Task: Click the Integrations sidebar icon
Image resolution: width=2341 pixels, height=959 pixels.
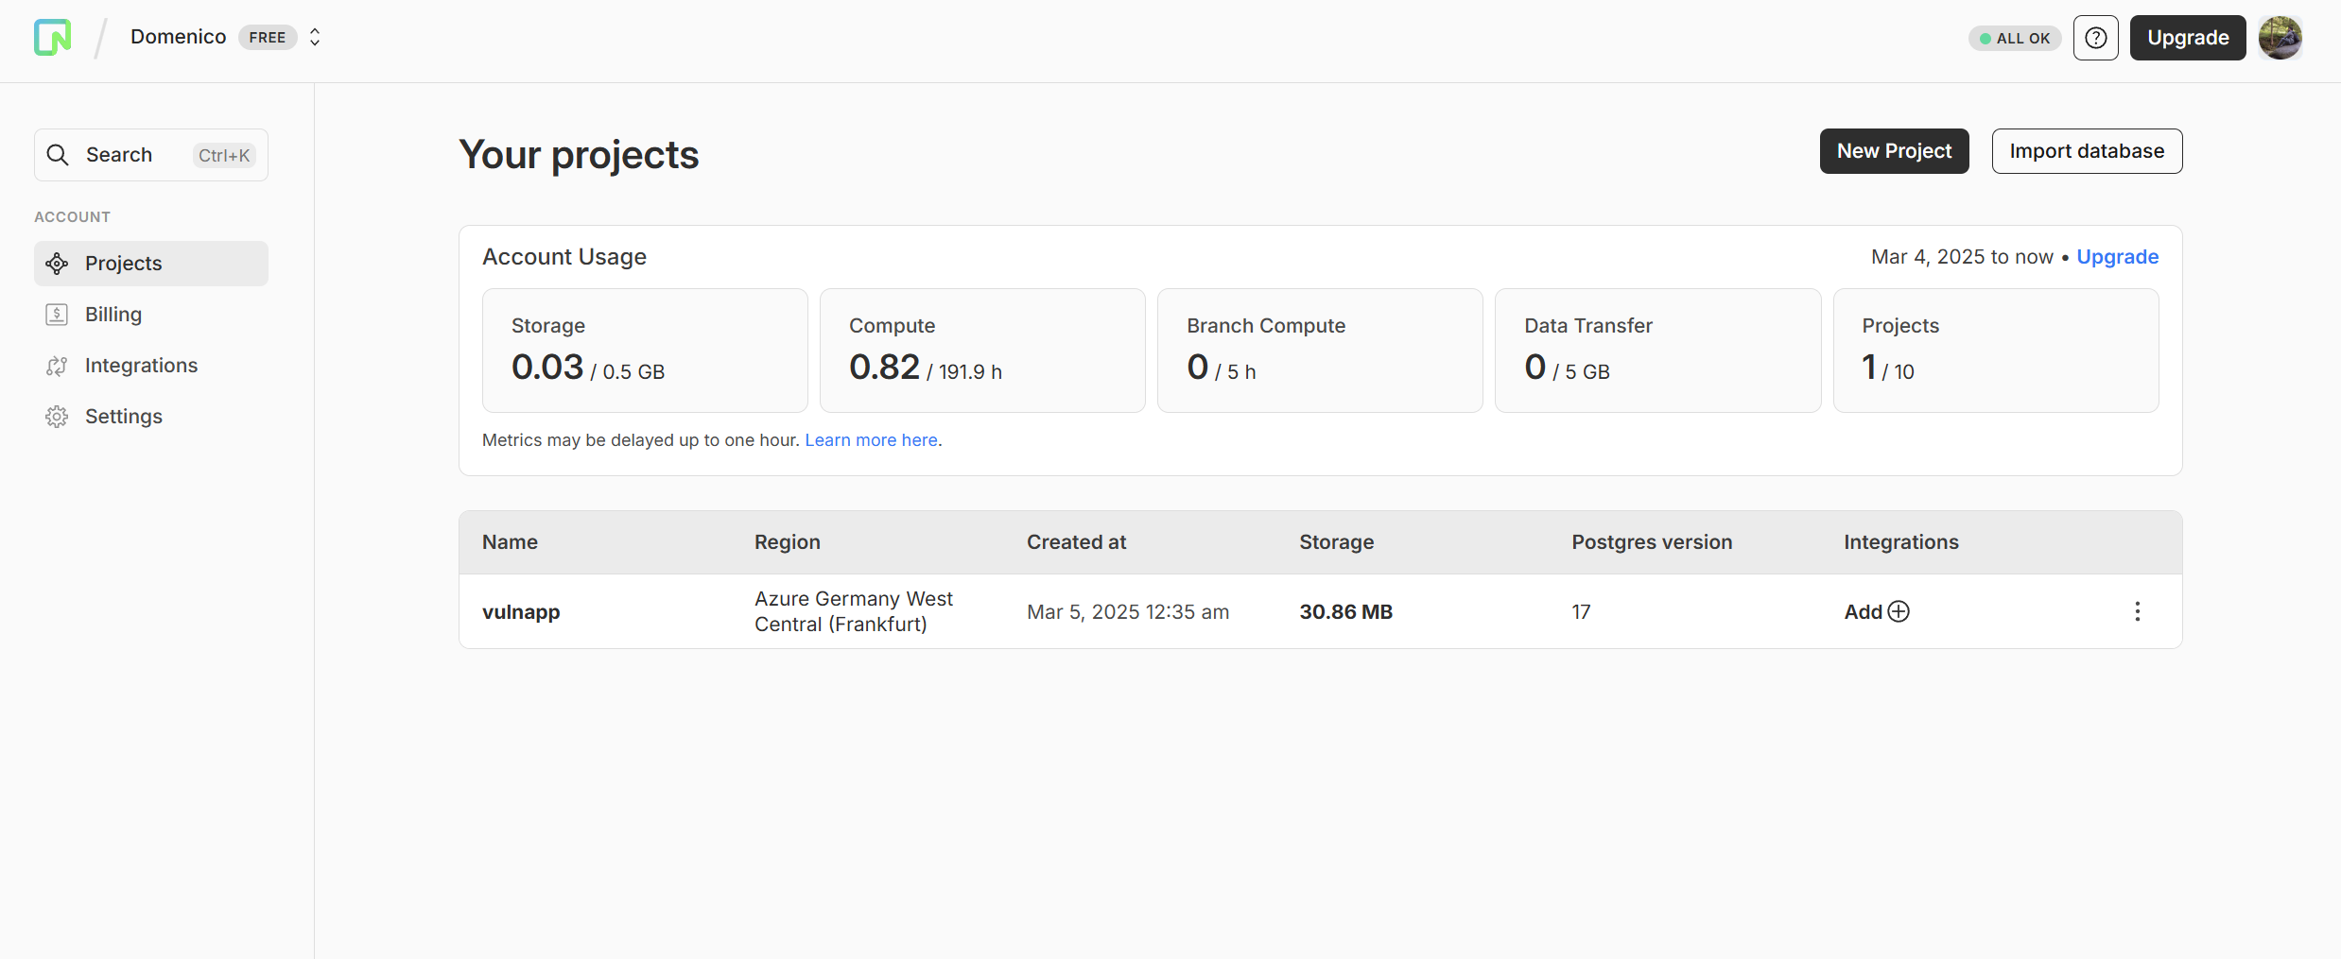Action: pos(57,366)
